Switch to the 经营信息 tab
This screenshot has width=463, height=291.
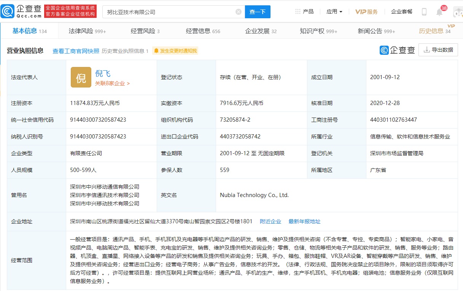point(203,31)
